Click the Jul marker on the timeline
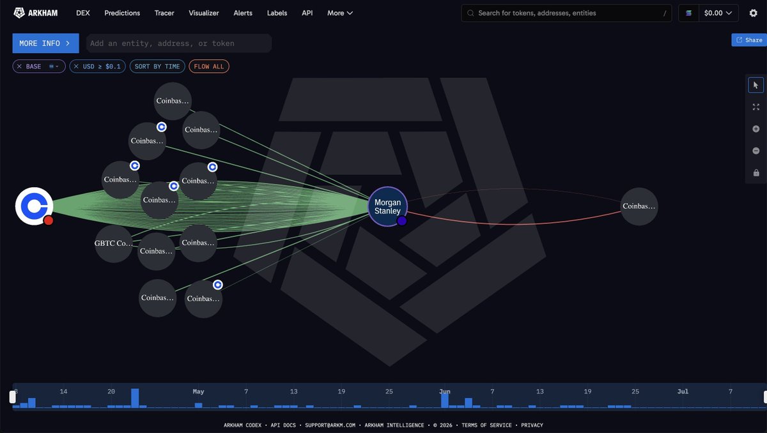The image size is (767, 433). (683, 391)
